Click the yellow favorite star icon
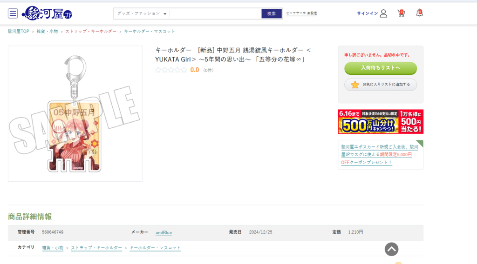The width and height of the screenshot is (477, 264). pos(355,85)
